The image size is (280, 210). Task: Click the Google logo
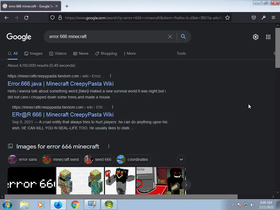[19, 37]
